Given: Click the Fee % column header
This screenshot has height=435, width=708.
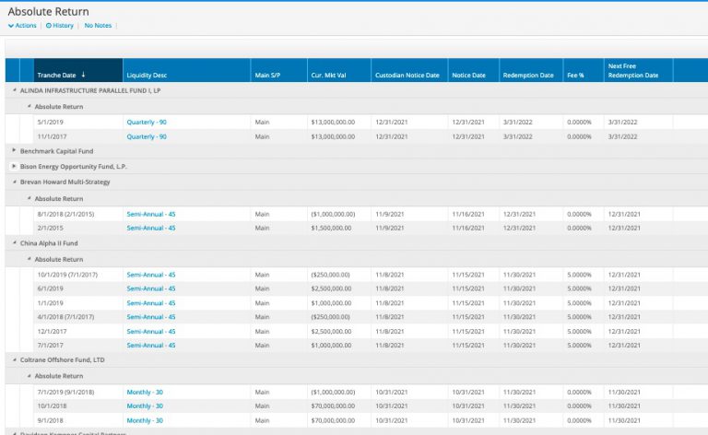Looking at the screenshot, I should (575, 75).
